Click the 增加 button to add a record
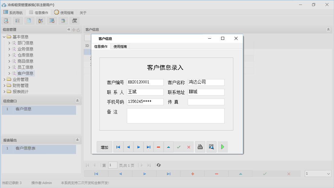334x188 pixels. click(104, 147)
